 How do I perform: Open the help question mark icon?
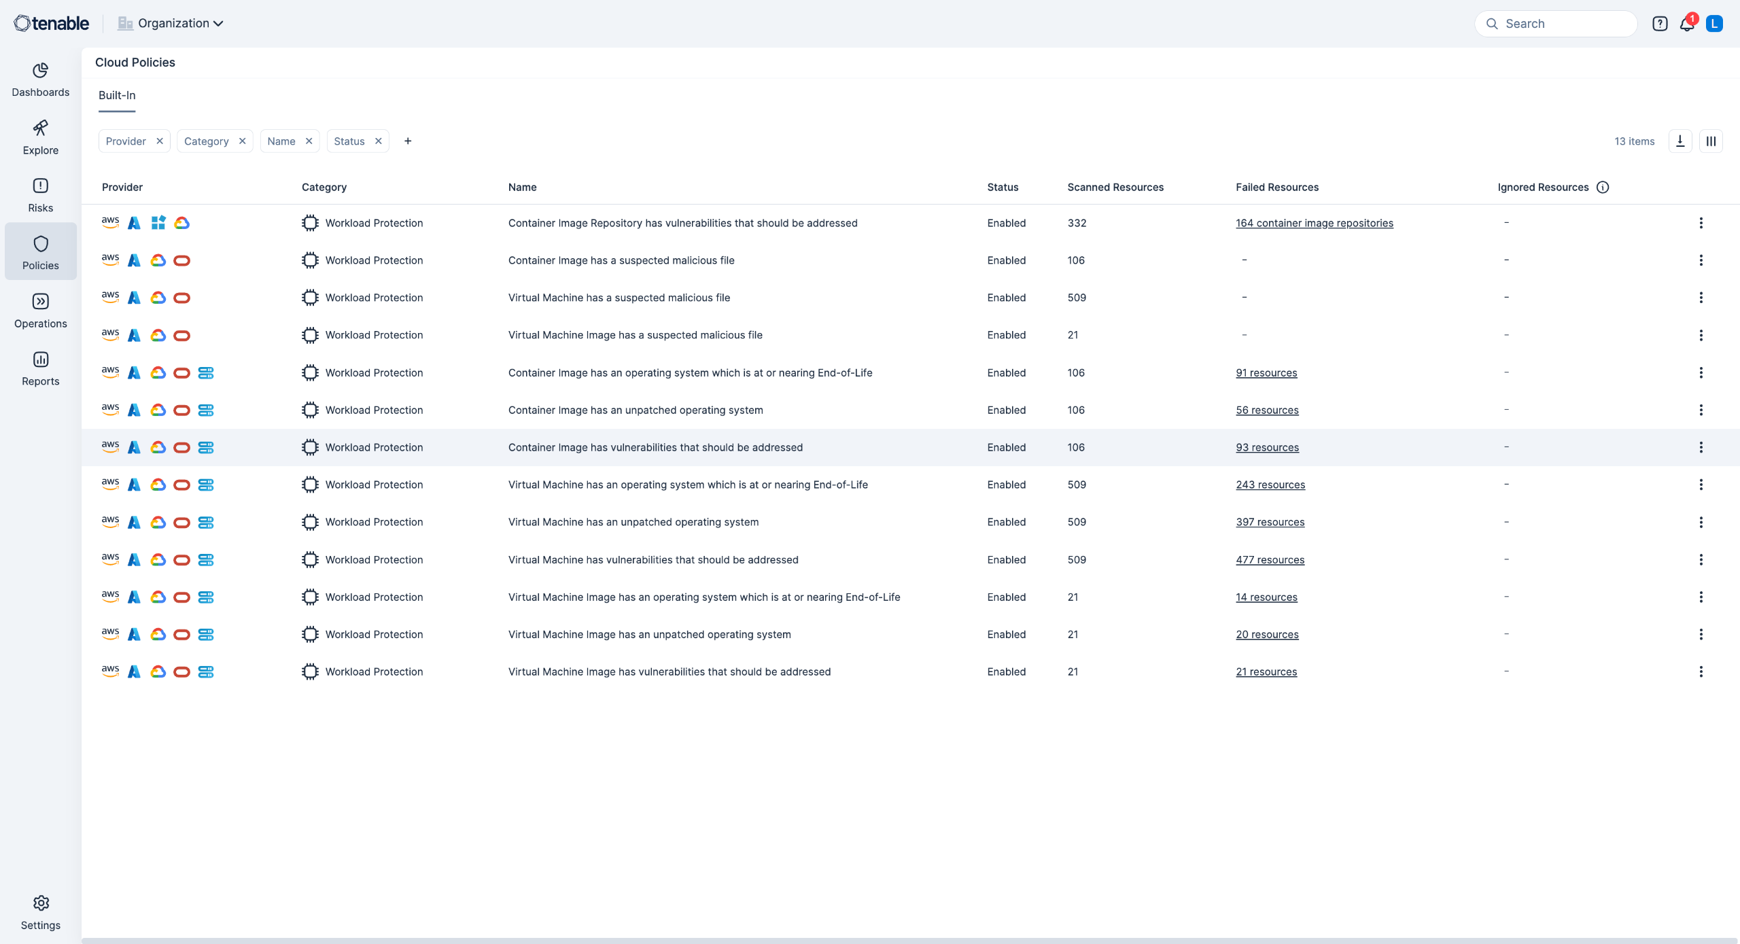(x=1660, y=24)
